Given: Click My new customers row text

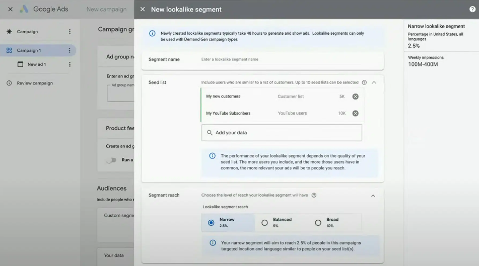Looking at the screenshot, I should (223, 97).
